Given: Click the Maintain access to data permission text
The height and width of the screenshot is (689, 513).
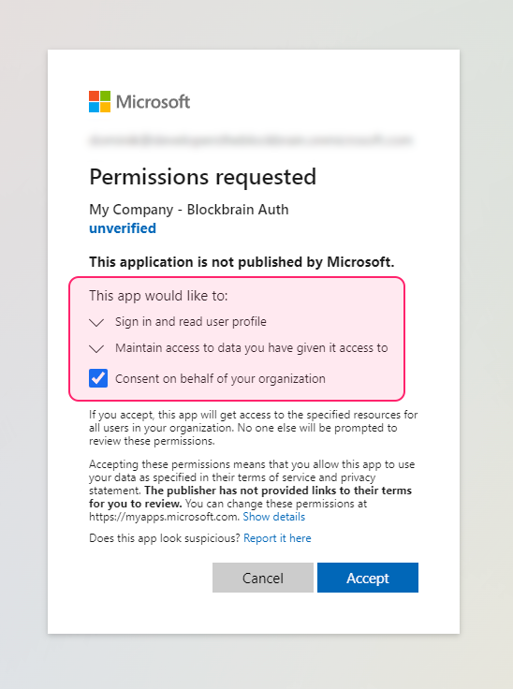Looking at the screenshot, I should point(252,348).
